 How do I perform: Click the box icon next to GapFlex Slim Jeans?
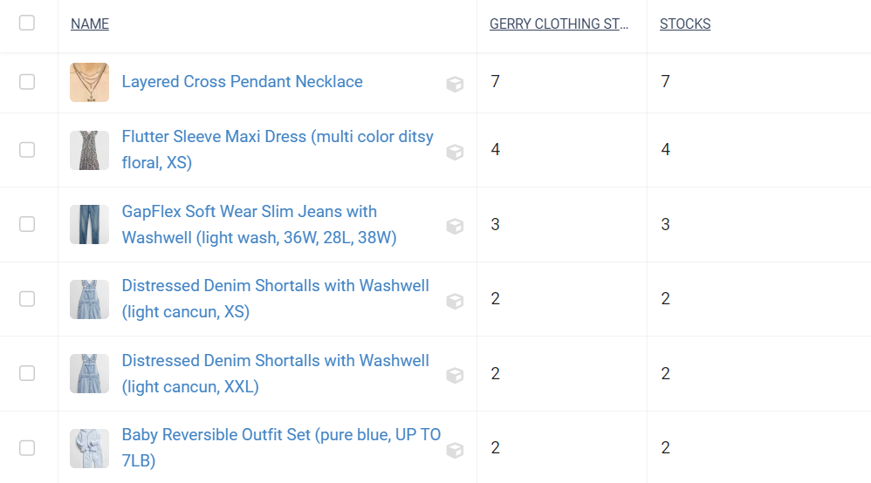[x=455, y=226]
